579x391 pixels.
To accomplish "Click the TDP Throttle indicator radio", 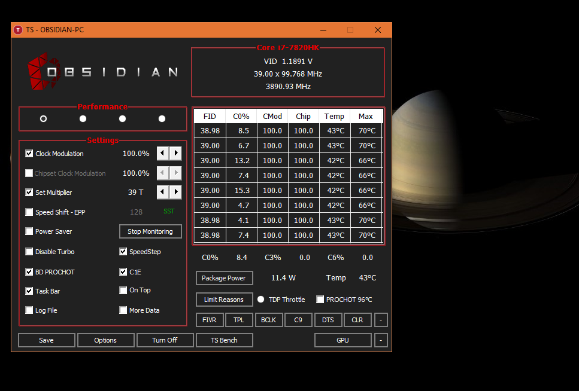I will coord(260,299).
